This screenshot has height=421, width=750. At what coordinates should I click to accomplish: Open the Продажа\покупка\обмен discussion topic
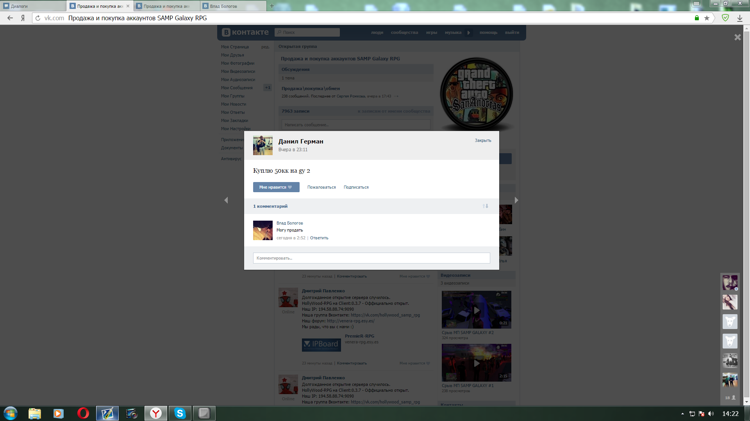[x=311, y=88]
